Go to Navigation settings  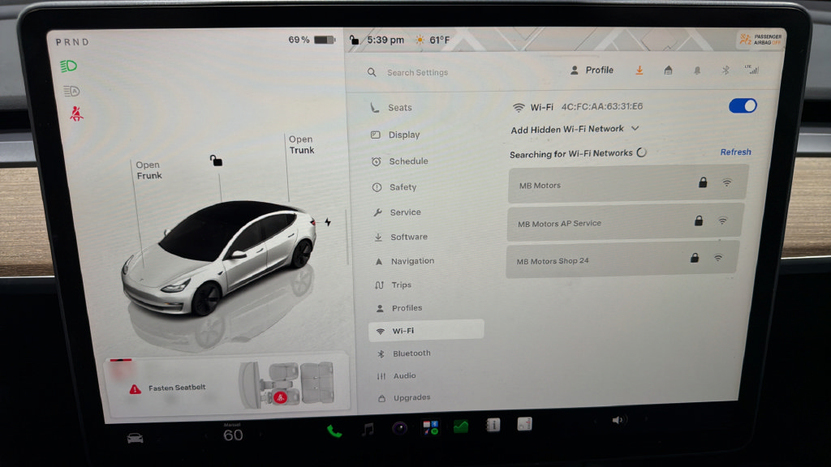pos(404,261)
